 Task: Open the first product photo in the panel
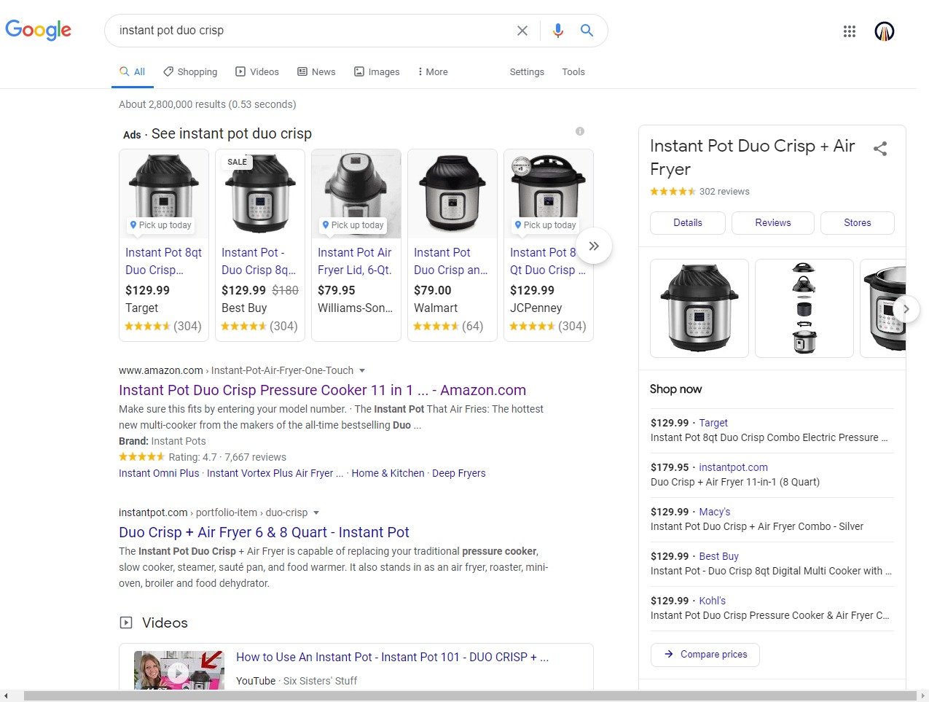click(699, 308)
